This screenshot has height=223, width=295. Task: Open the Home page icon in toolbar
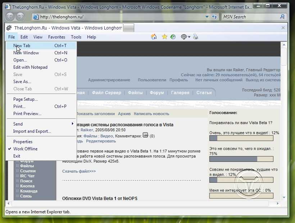pyautogui.click(x=154, y=37)
